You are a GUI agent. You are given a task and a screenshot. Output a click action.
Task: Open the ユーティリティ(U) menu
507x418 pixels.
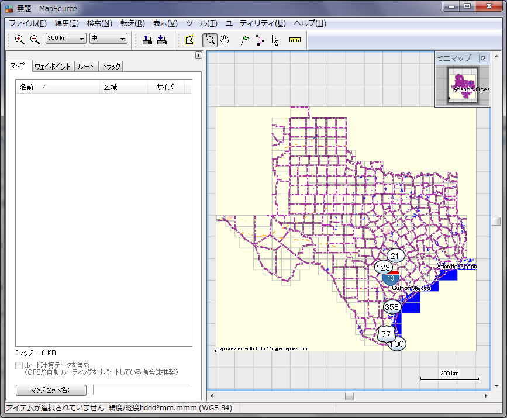tap(256, 23)
